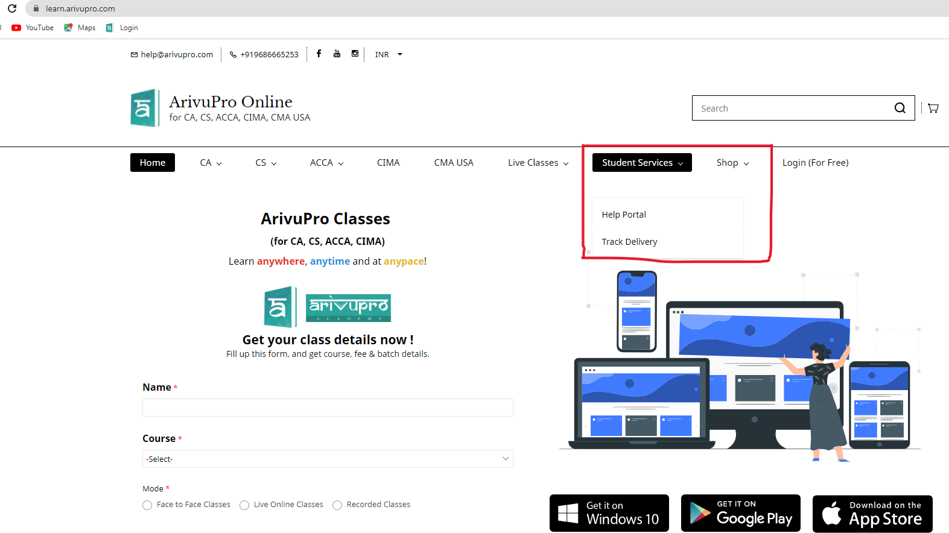This screenshot has height=533, width=949.
Task: Open the INR currency dropdown
Action: pyautogui.click(x=389, y=54)
